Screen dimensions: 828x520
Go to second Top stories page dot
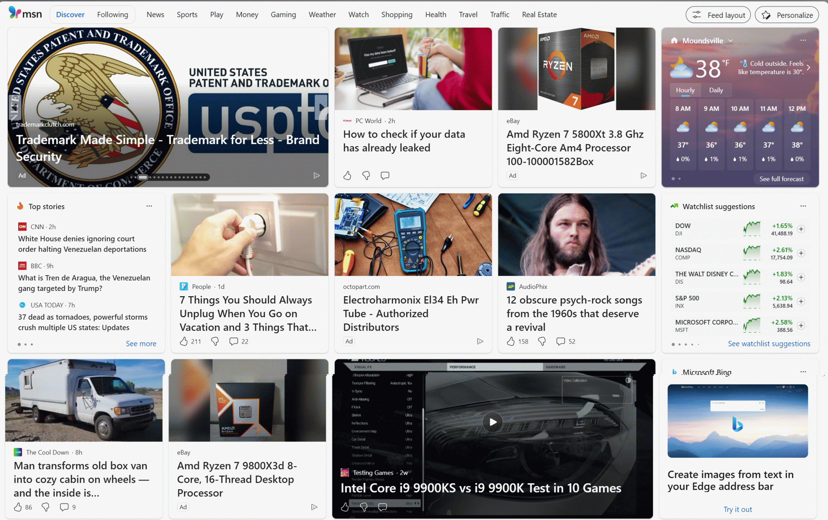pos(25,344)
